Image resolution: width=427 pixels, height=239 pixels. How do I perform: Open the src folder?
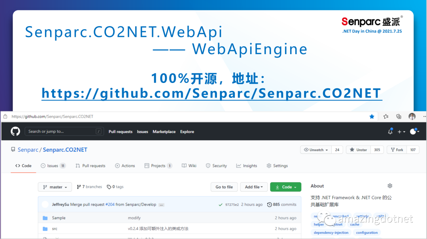tap(55, 229)
